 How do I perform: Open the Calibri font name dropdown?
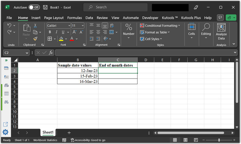(69, 26)
